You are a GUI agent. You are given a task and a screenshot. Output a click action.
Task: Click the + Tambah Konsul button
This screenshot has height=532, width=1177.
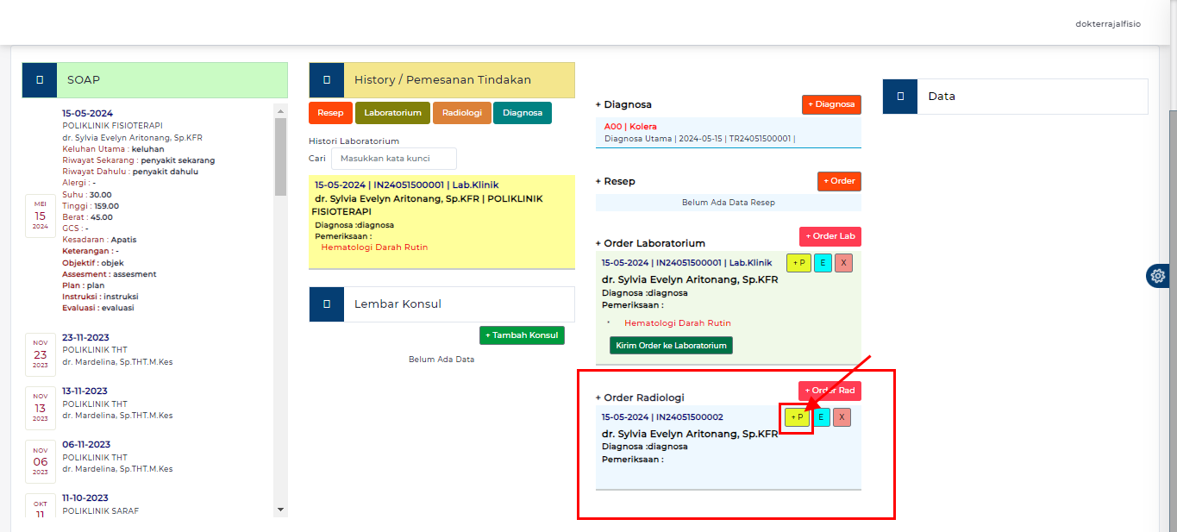click(522, 335)
